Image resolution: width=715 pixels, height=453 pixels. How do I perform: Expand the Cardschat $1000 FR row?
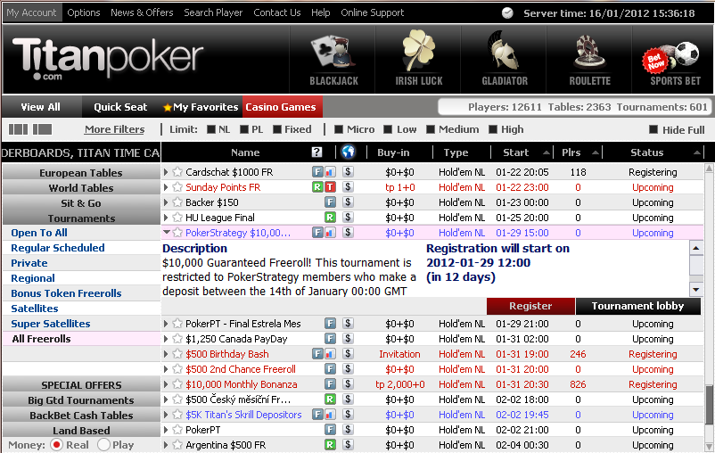(166, 172)
